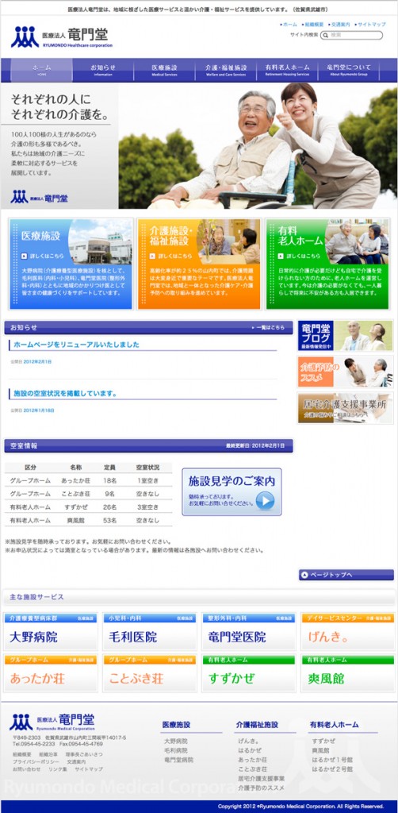Click the up-arrow icon on ページトップへ
The width and height of the screenshot is (398, 813).
click(304, 575)
